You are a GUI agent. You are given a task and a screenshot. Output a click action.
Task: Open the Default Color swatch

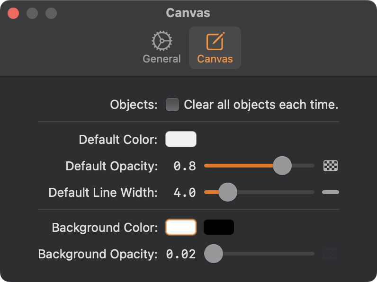click(x=180, y=140)
